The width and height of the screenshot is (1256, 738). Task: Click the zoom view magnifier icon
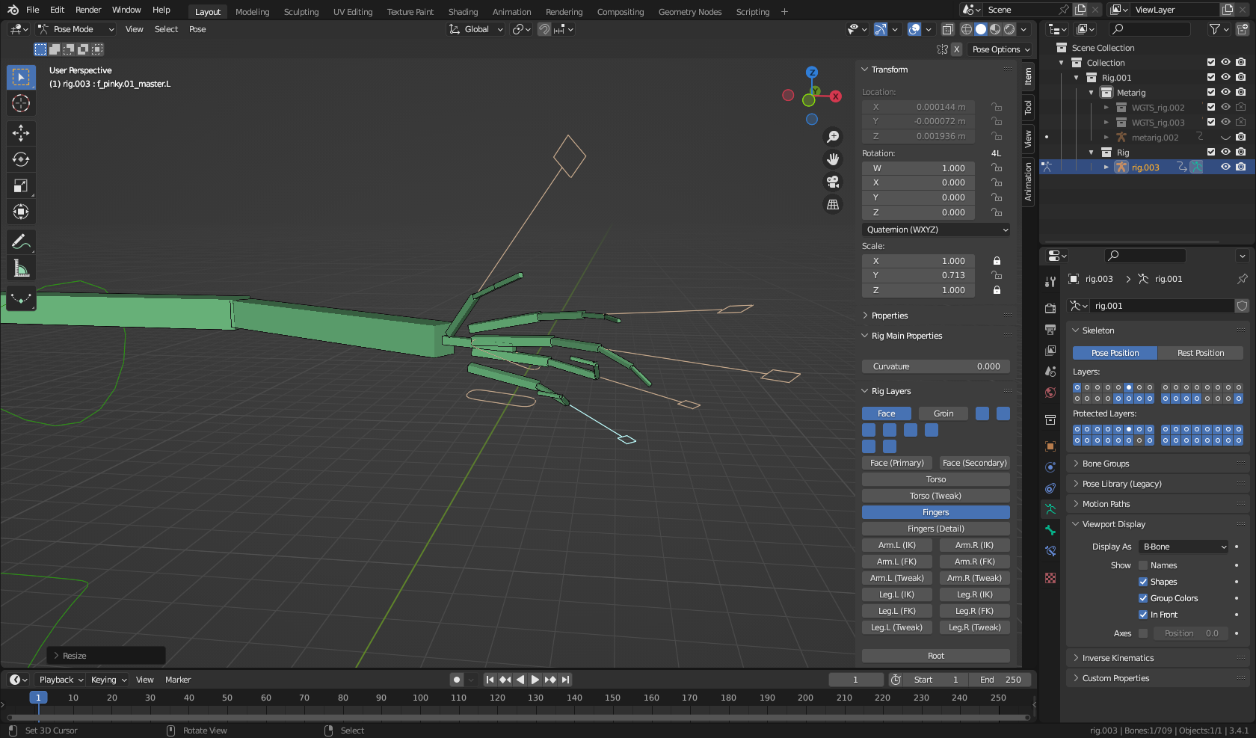pyautogui.click(x=833, y=137)
